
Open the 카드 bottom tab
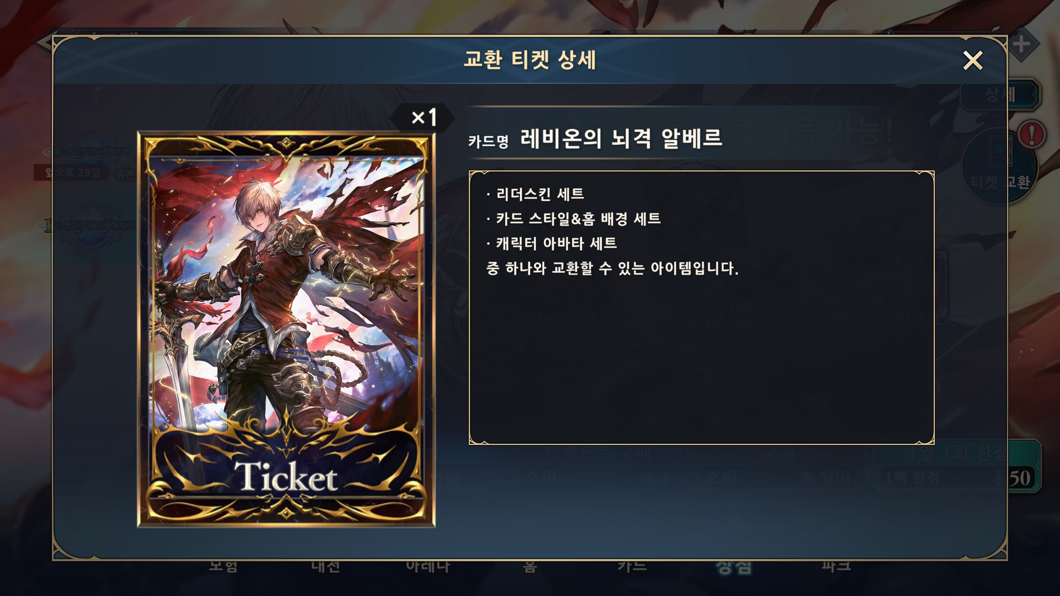click(633, 567)
